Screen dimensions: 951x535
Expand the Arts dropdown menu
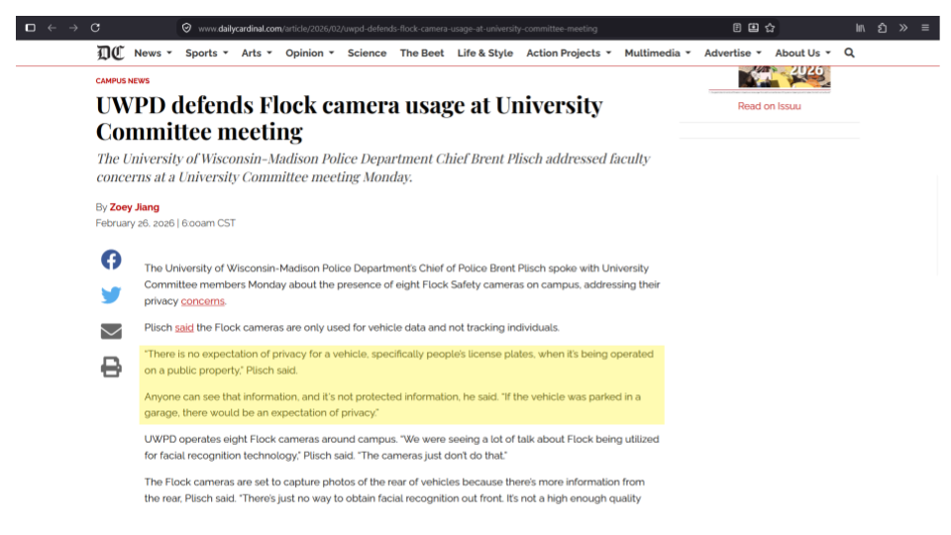pos(257,53)
